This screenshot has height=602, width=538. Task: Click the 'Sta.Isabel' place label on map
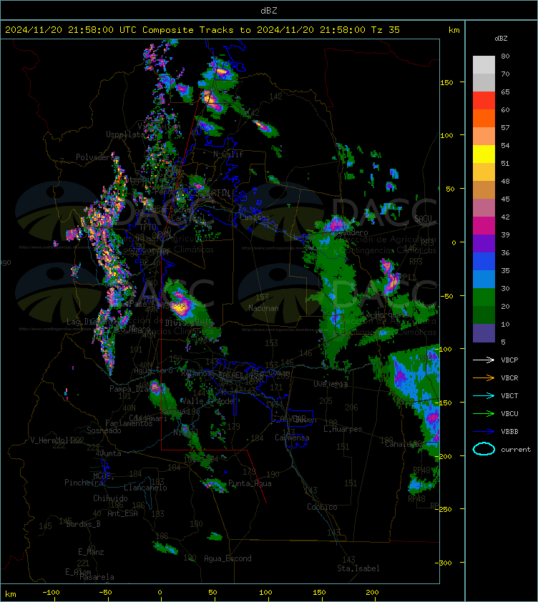(x=358, y=568)
